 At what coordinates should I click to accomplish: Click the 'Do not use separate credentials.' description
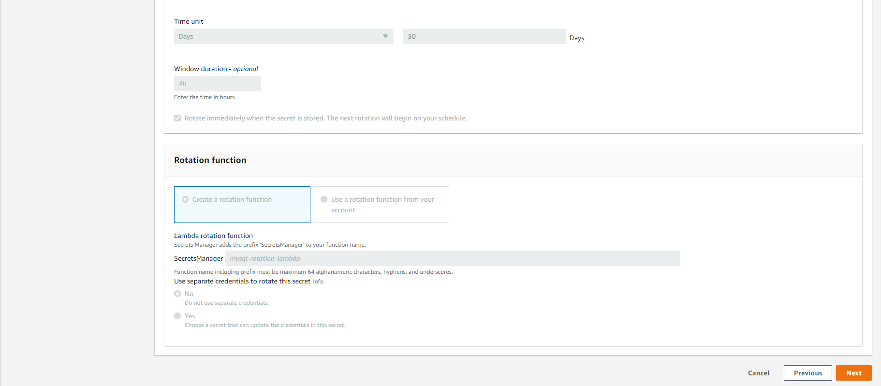[x=227, y=303]
